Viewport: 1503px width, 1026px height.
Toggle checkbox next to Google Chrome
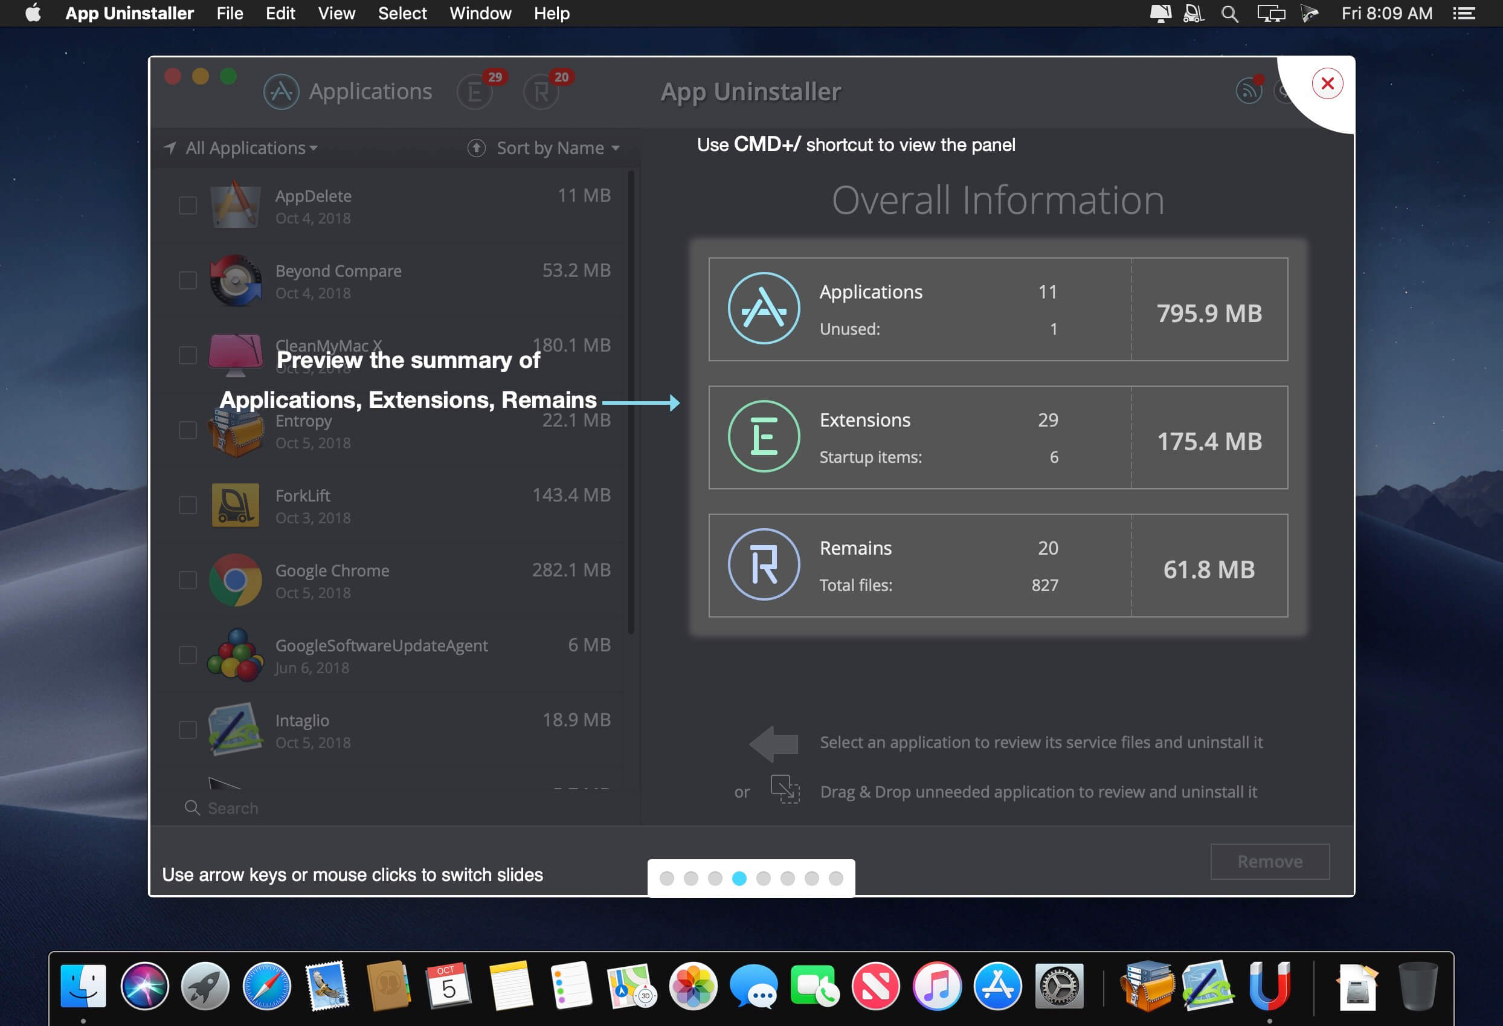(x=187, y=579)
